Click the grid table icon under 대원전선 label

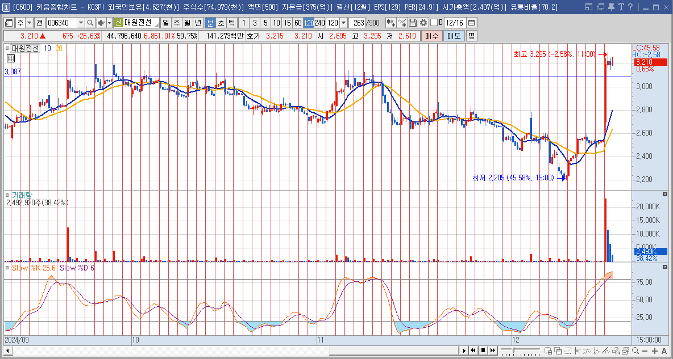(11, 58)
